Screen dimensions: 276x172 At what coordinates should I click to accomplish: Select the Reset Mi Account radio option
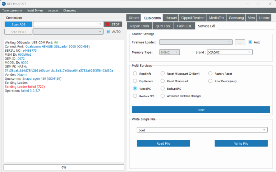tap(163, 81)
